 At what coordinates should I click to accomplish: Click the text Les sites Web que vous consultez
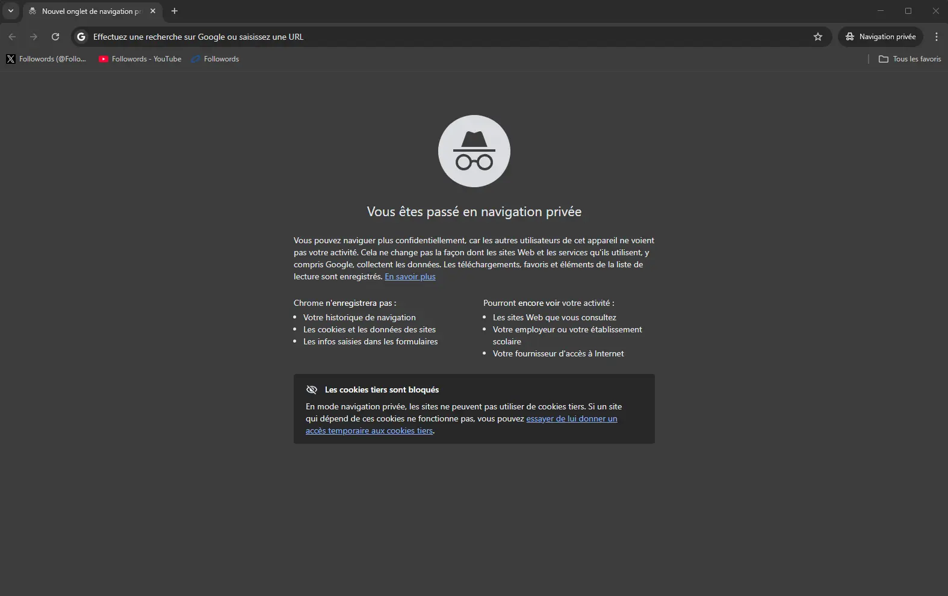coord(554,317)
